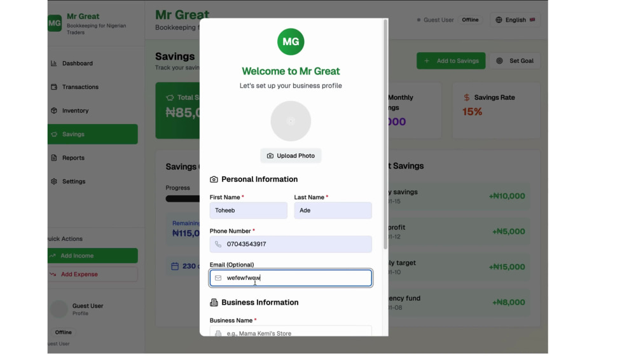Open the Reports menu item
The height and width of the screenshot is (358, 636).
(x=93, y=158)
